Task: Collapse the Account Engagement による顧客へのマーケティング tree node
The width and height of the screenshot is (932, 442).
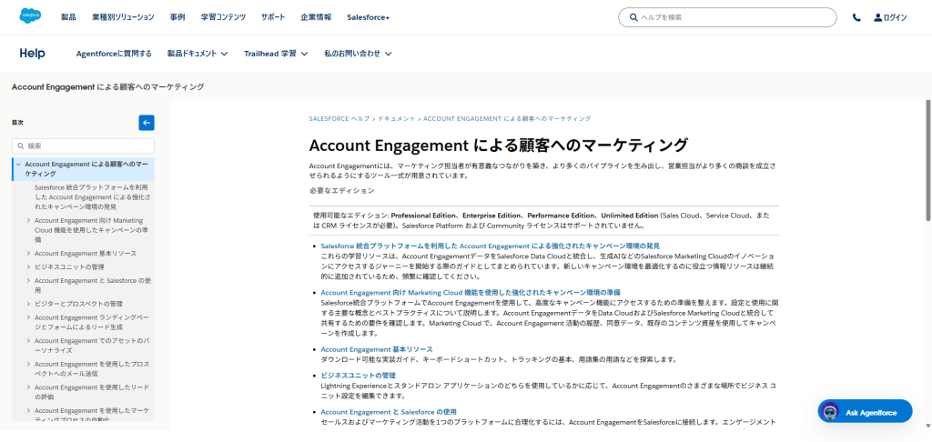Action: tap(19, 165)
